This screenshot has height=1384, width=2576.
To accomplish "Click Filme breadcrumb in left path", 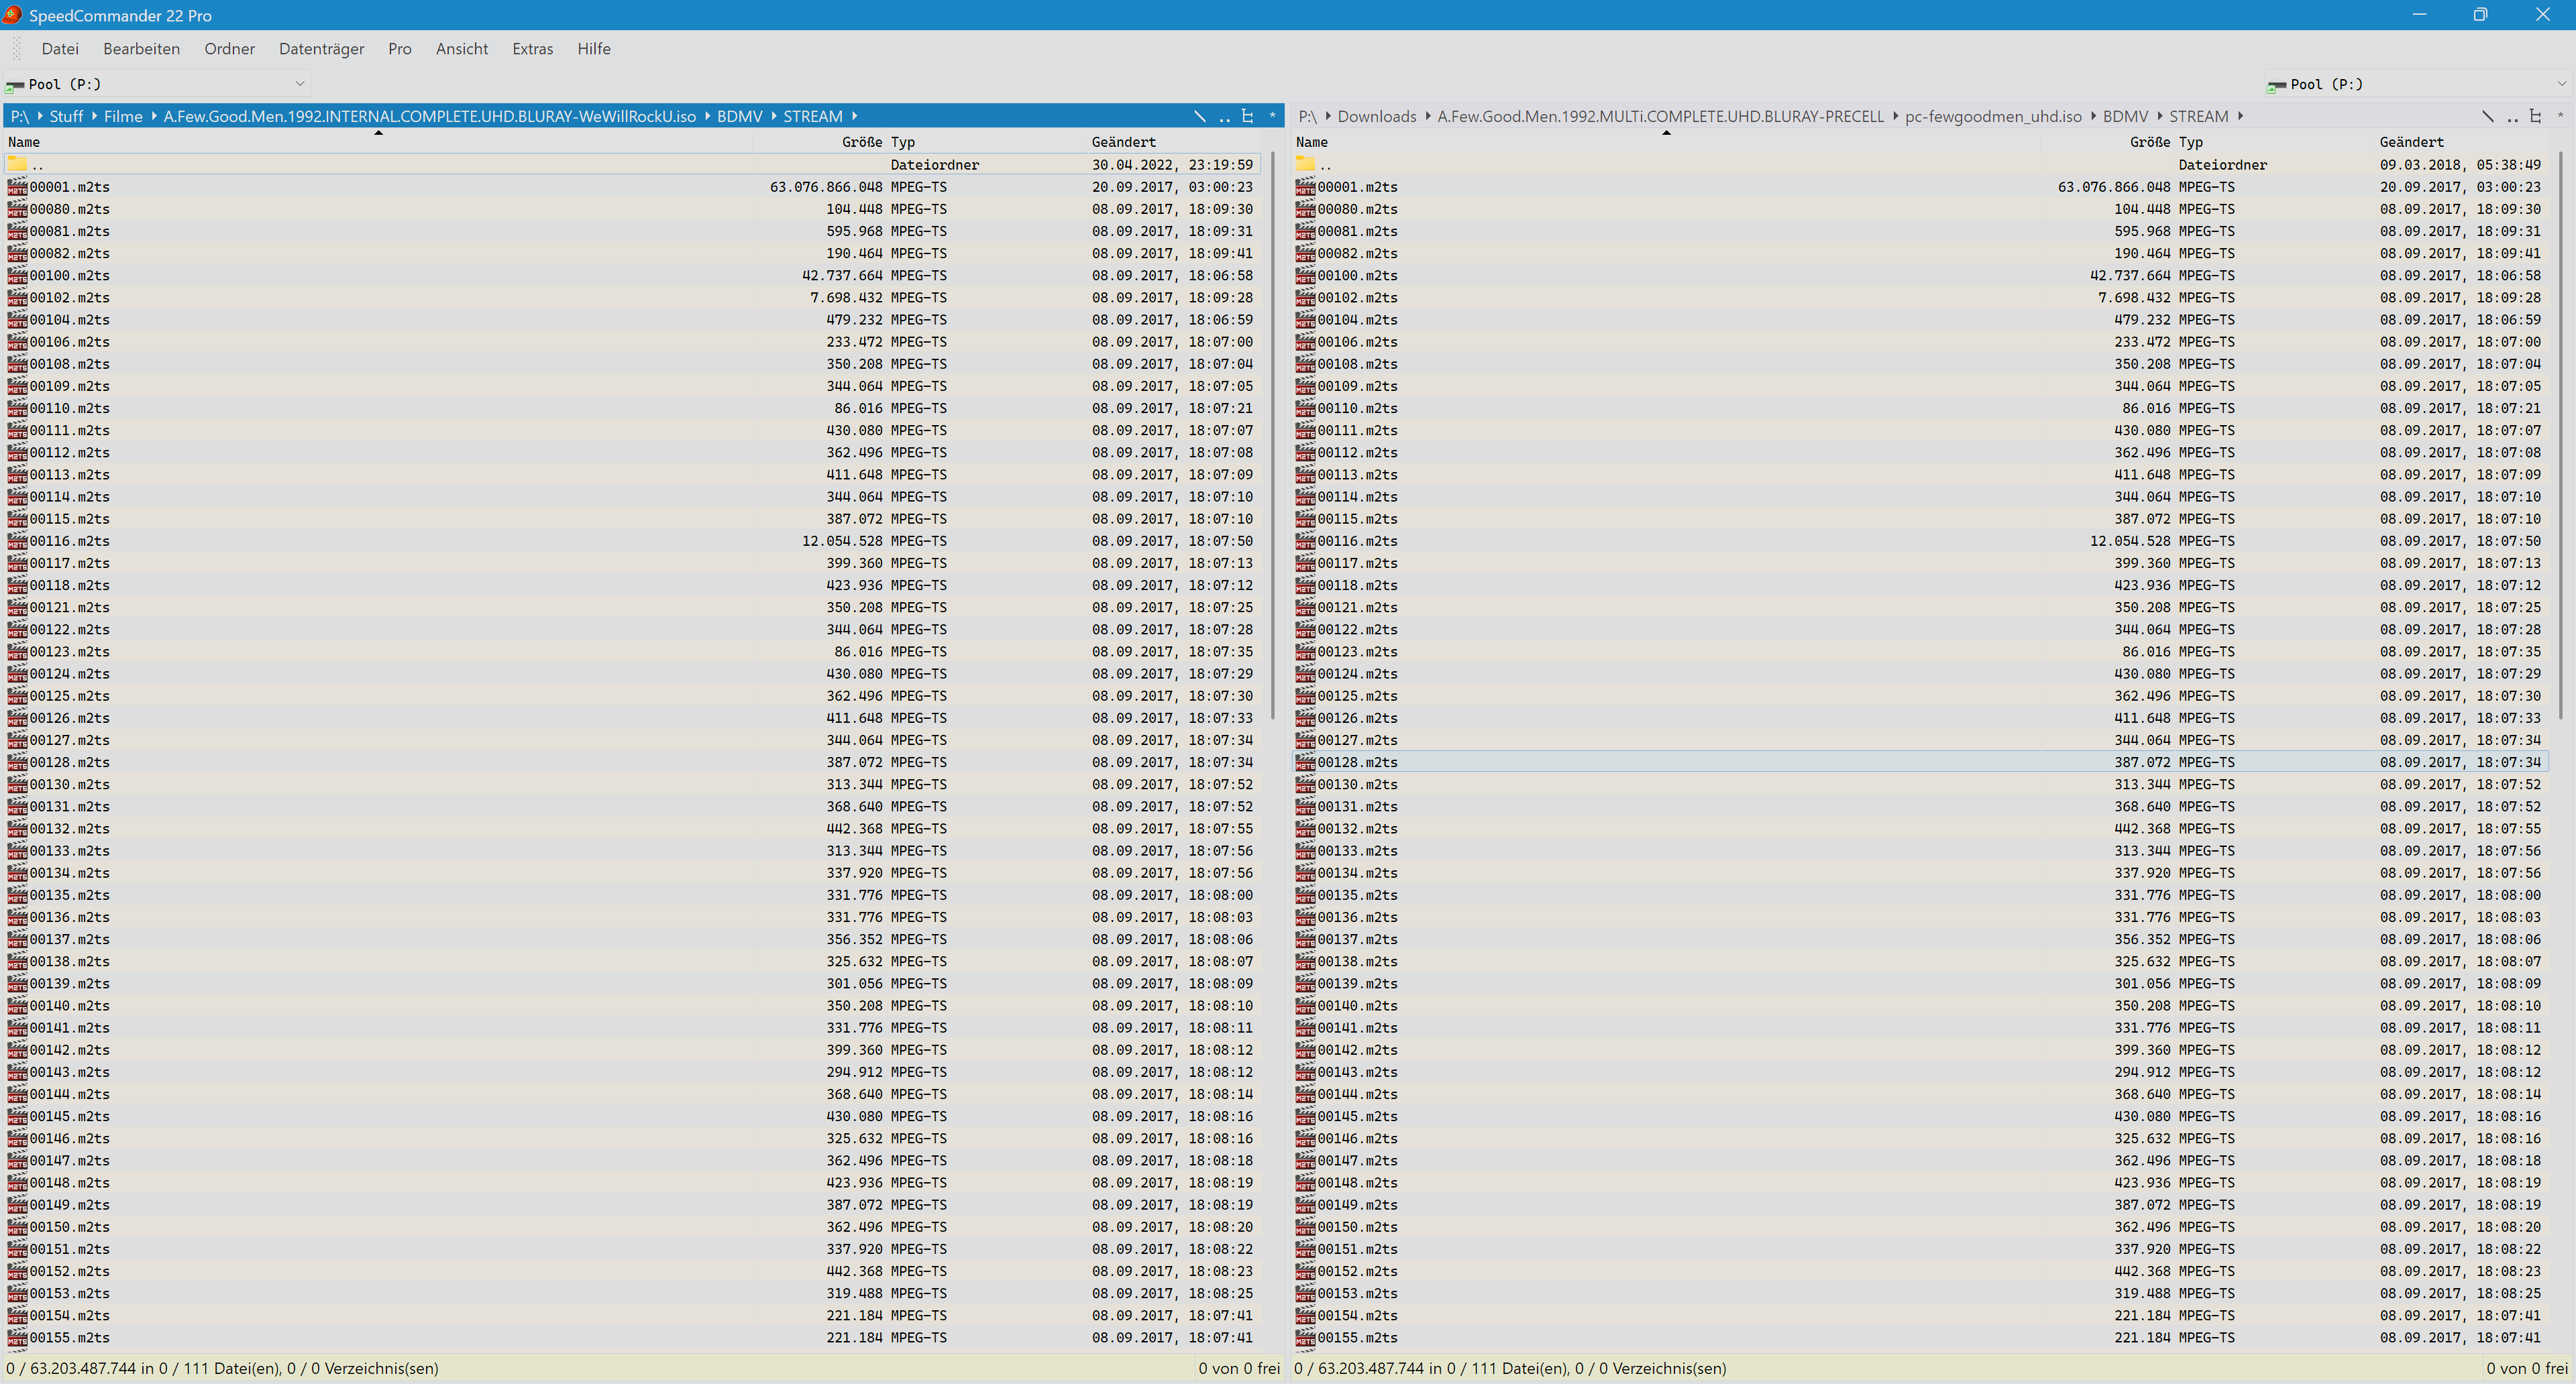I will tap(123, 117).
